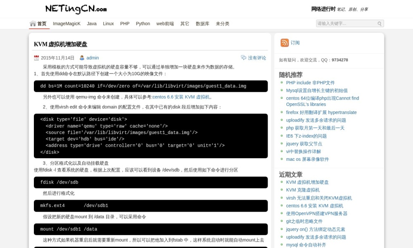The image size is (413, 248).
Task: Click the centos 6.6 安装 KVM 虚拟机 link
Action: click(x=181, y=97)
